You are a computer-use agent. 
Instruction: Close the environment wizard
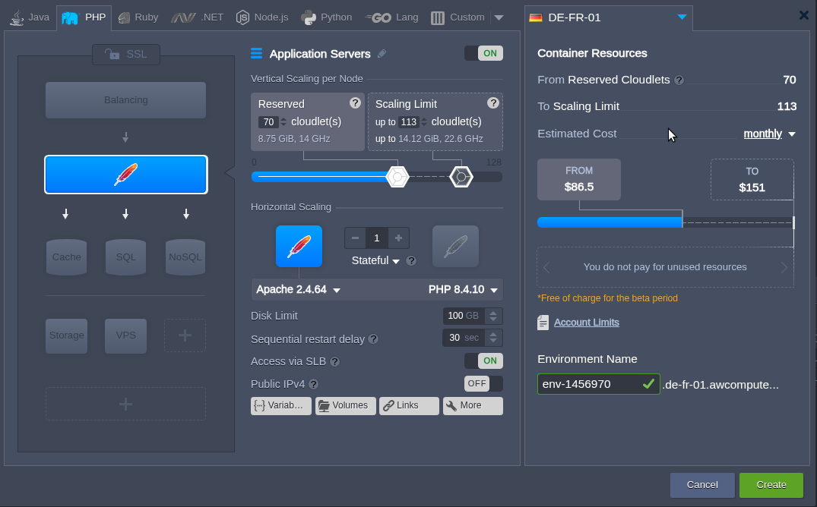click(804, 16)
